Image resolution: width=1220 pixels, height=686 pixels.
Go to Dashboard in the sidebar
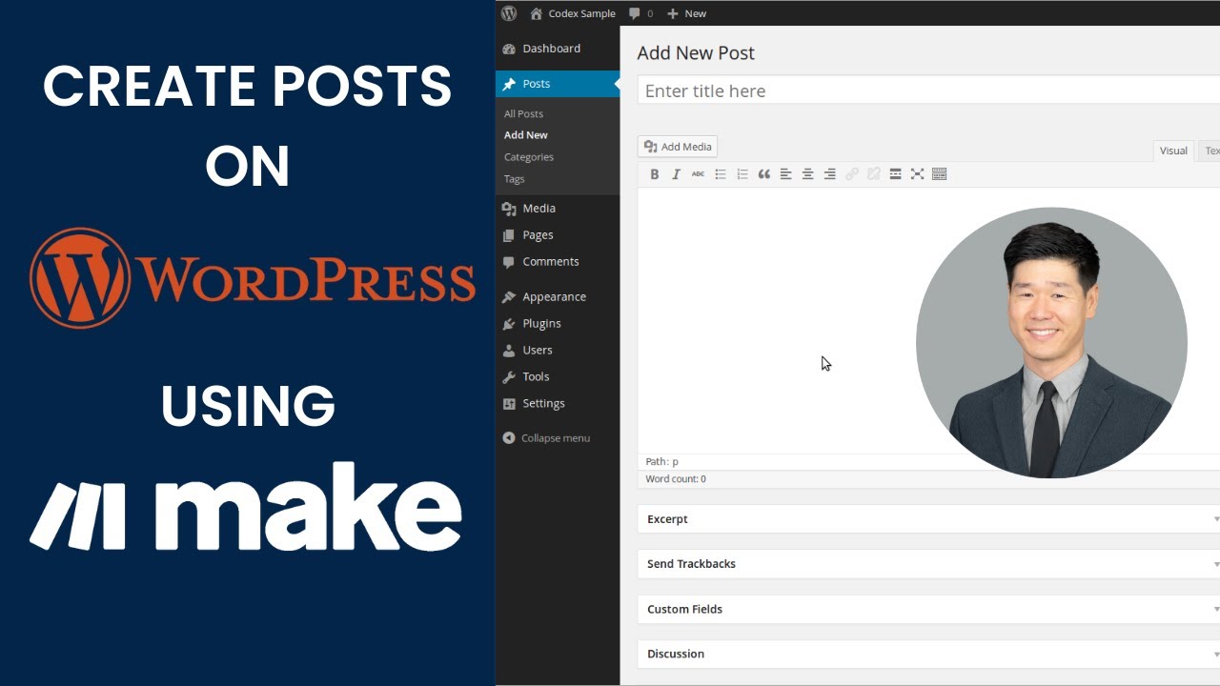(558, 49)
